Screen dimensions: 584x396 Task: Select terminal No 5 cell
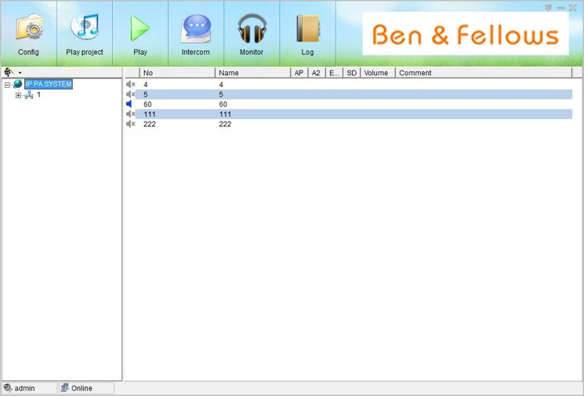[146, 95]
